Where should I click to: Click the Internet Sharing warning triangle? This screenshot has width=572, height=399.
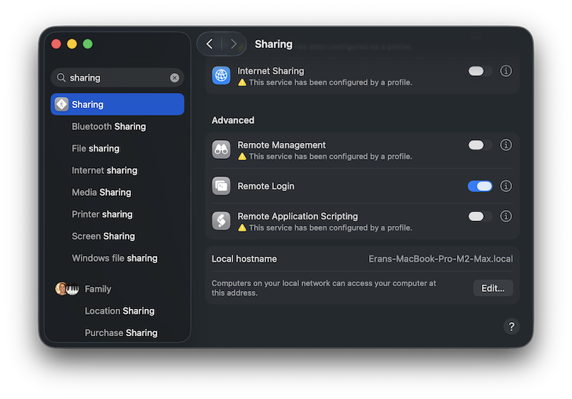(x=242, y=82)
